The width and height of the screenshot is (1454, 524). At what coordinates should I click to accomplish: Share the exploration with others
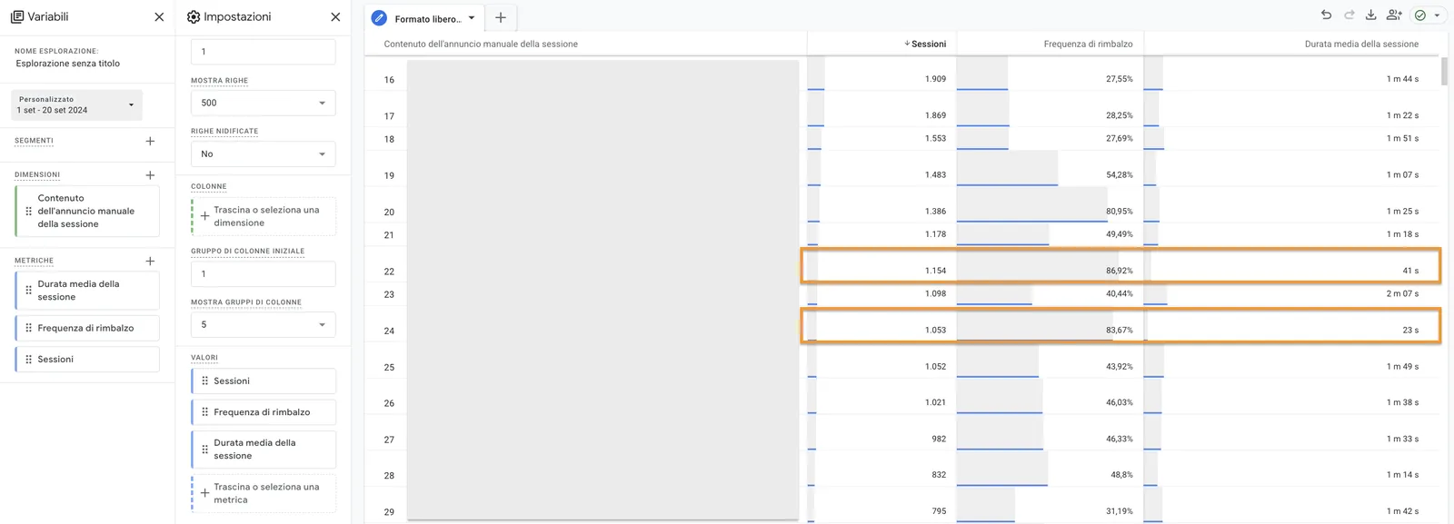click(x=1394, y=15)
